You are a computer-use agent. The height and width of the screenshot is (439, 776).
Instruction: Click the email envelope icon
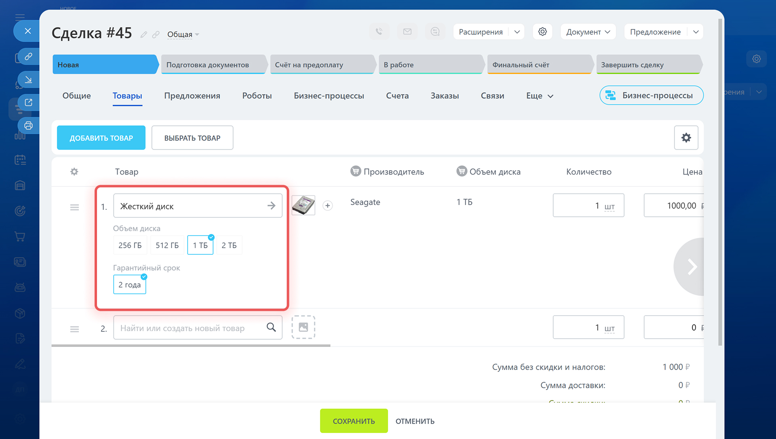pos(407,32)
